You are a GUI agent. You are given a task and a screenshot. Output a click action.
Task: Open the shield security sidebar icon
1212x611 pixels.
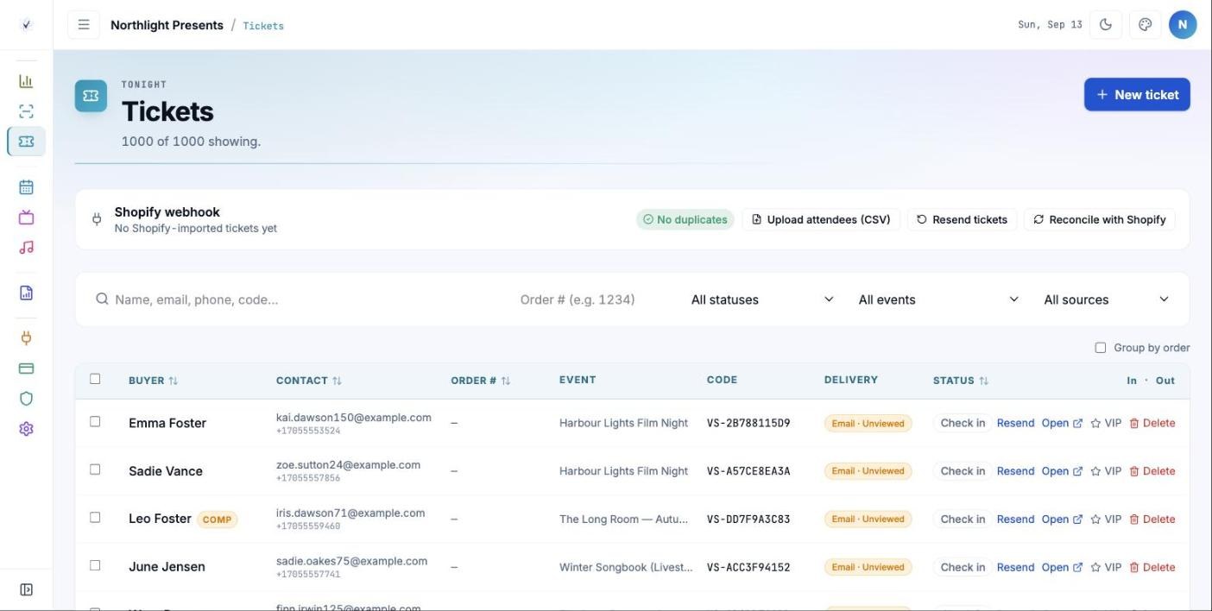point(26,399)
